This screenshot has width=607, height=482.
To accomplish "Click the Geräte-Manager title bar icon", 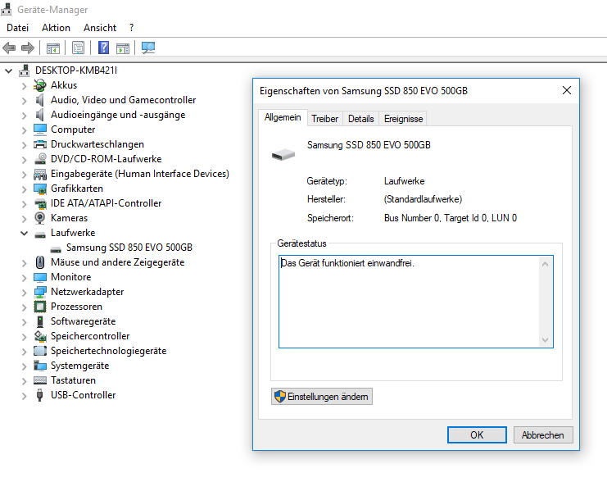I will click(x=7, y=9).
